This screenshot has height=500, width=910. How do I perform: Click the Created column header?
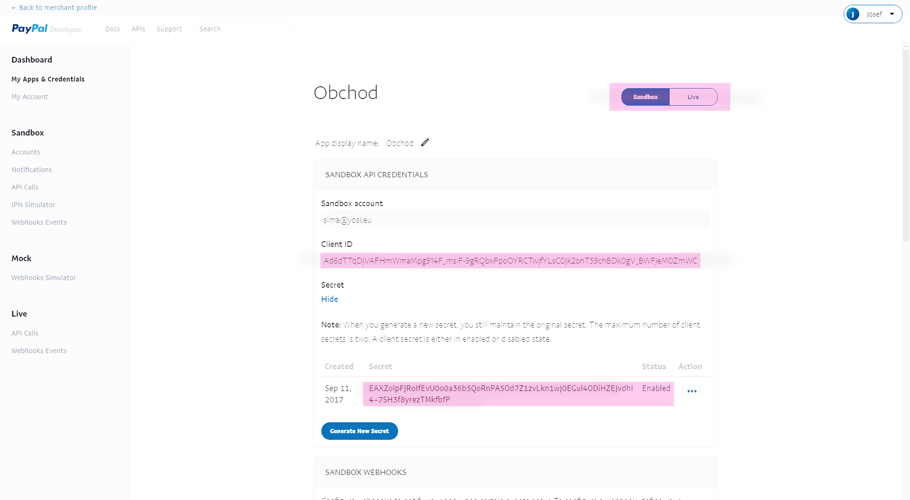tap(339, 366)
